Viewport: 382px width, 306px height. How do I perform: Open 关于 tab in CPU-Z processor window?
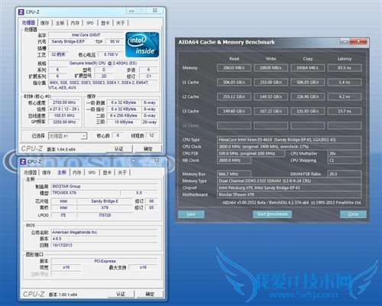tap(120, 23)
